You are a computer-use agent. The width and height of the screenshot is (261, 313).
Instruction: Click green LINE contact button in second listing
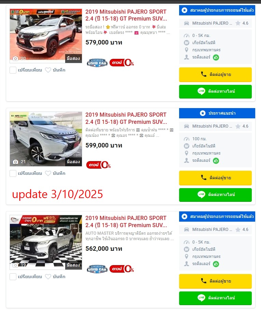pyautogui.click(x=215, y=195)
